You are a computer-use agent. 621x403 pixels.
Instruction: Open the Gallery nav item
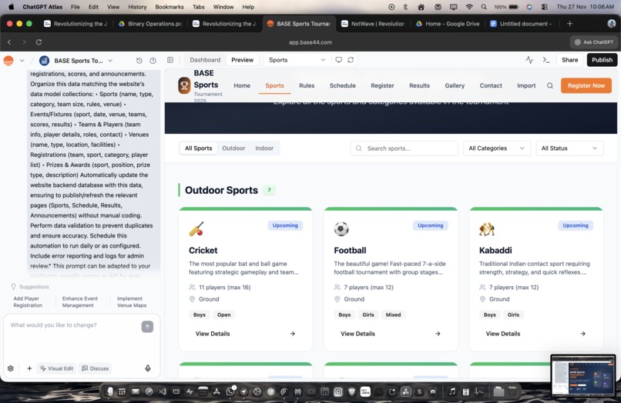[455, 85]
